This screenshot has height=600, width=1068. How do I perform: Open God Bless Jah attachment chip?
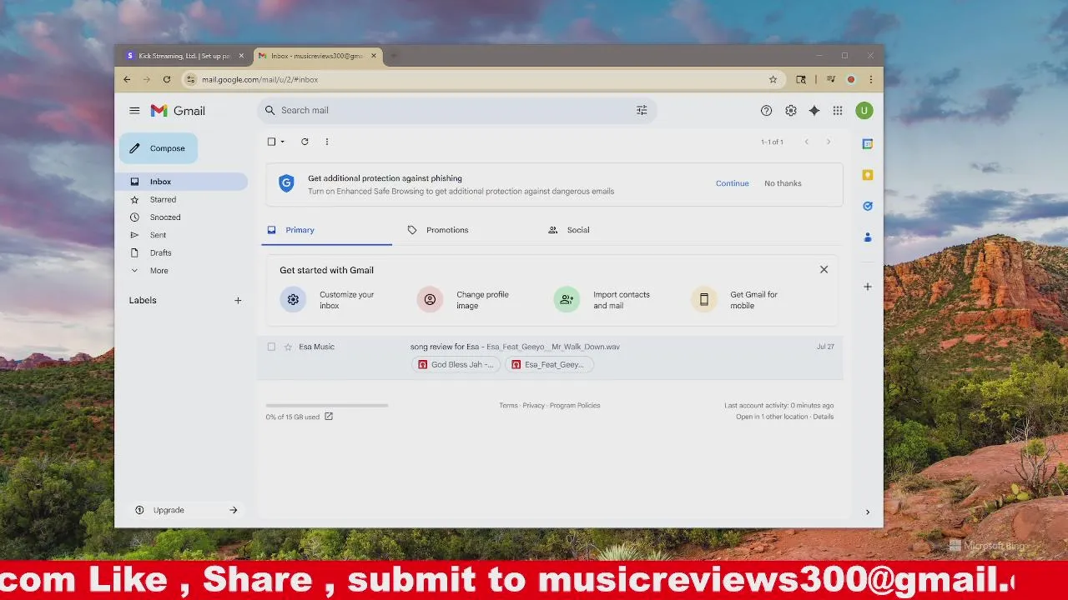tap(455, 364)
